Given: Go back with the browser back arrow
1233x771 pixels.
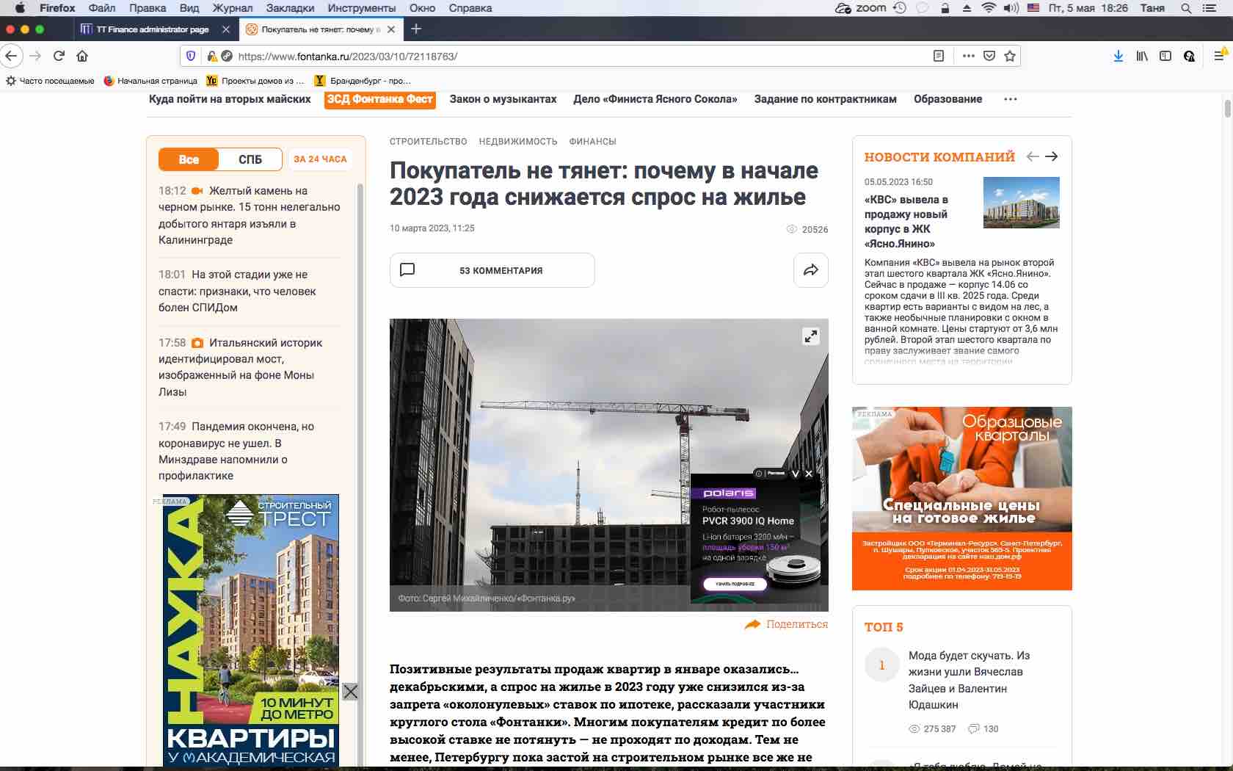Looking at the screenshot, I should [x=11, y=56].
